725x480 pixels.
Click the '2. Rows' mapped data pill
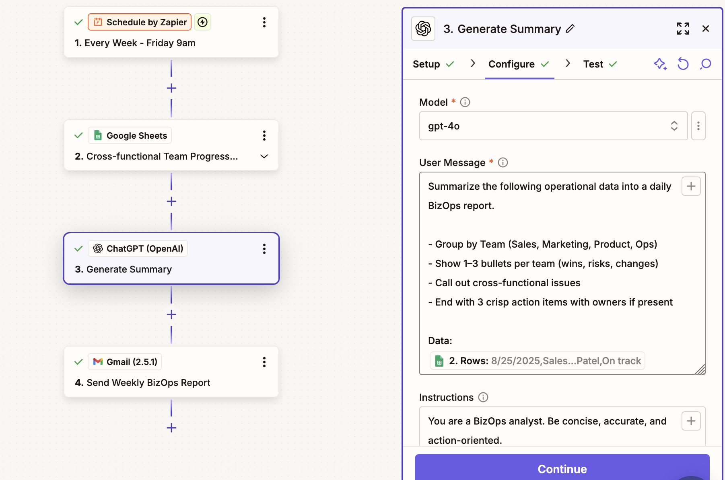pos(538,361)
